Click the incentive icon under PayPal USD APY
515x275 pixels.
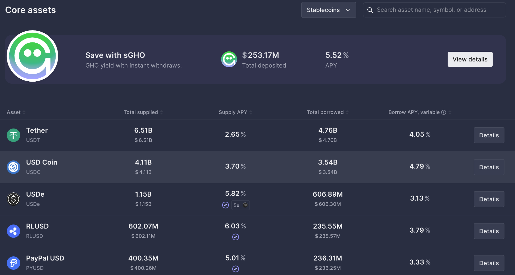[x=235, y=269]
